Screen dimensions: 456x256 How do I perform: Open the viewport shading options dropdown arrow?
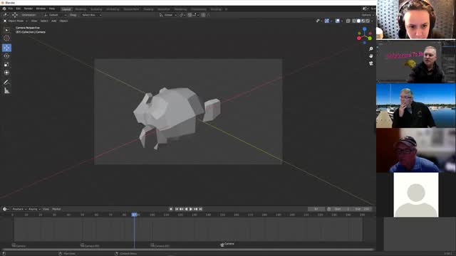(x=372, y=21)
